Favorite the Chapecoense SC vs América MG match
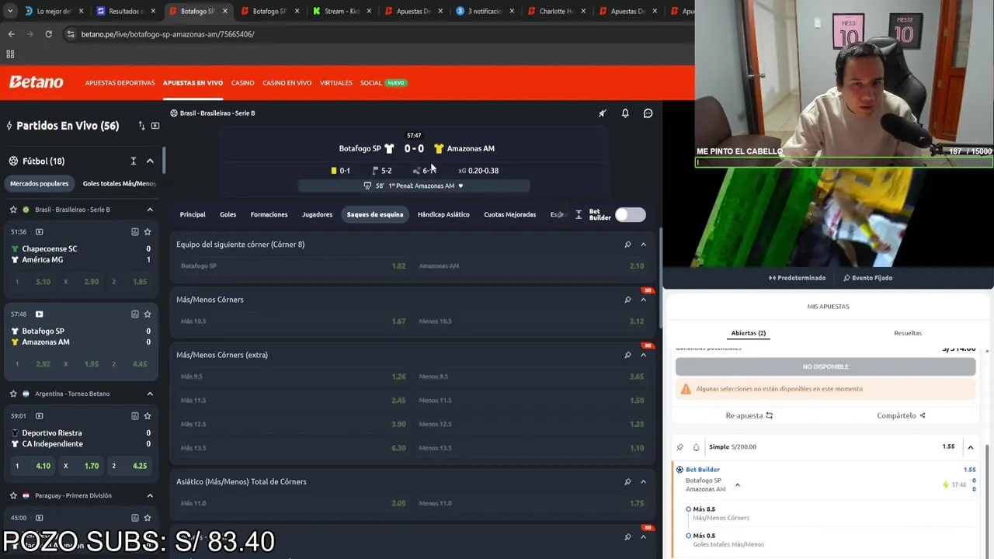 pyautogui.click(x=148, y=231)
